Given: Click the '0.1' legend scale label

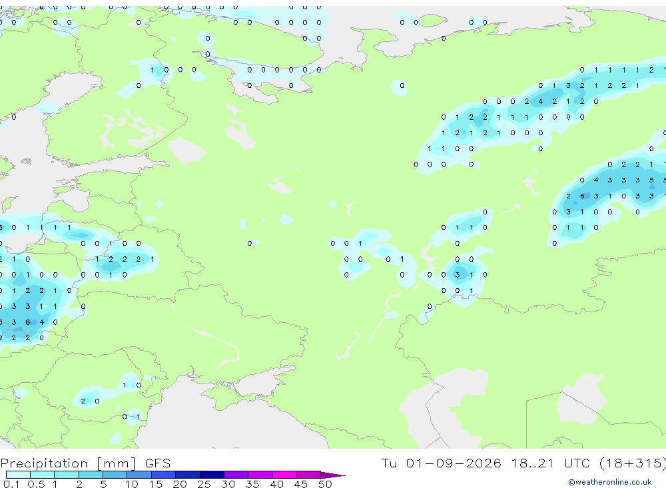Looking at the screenshot, I should [11, 484].
